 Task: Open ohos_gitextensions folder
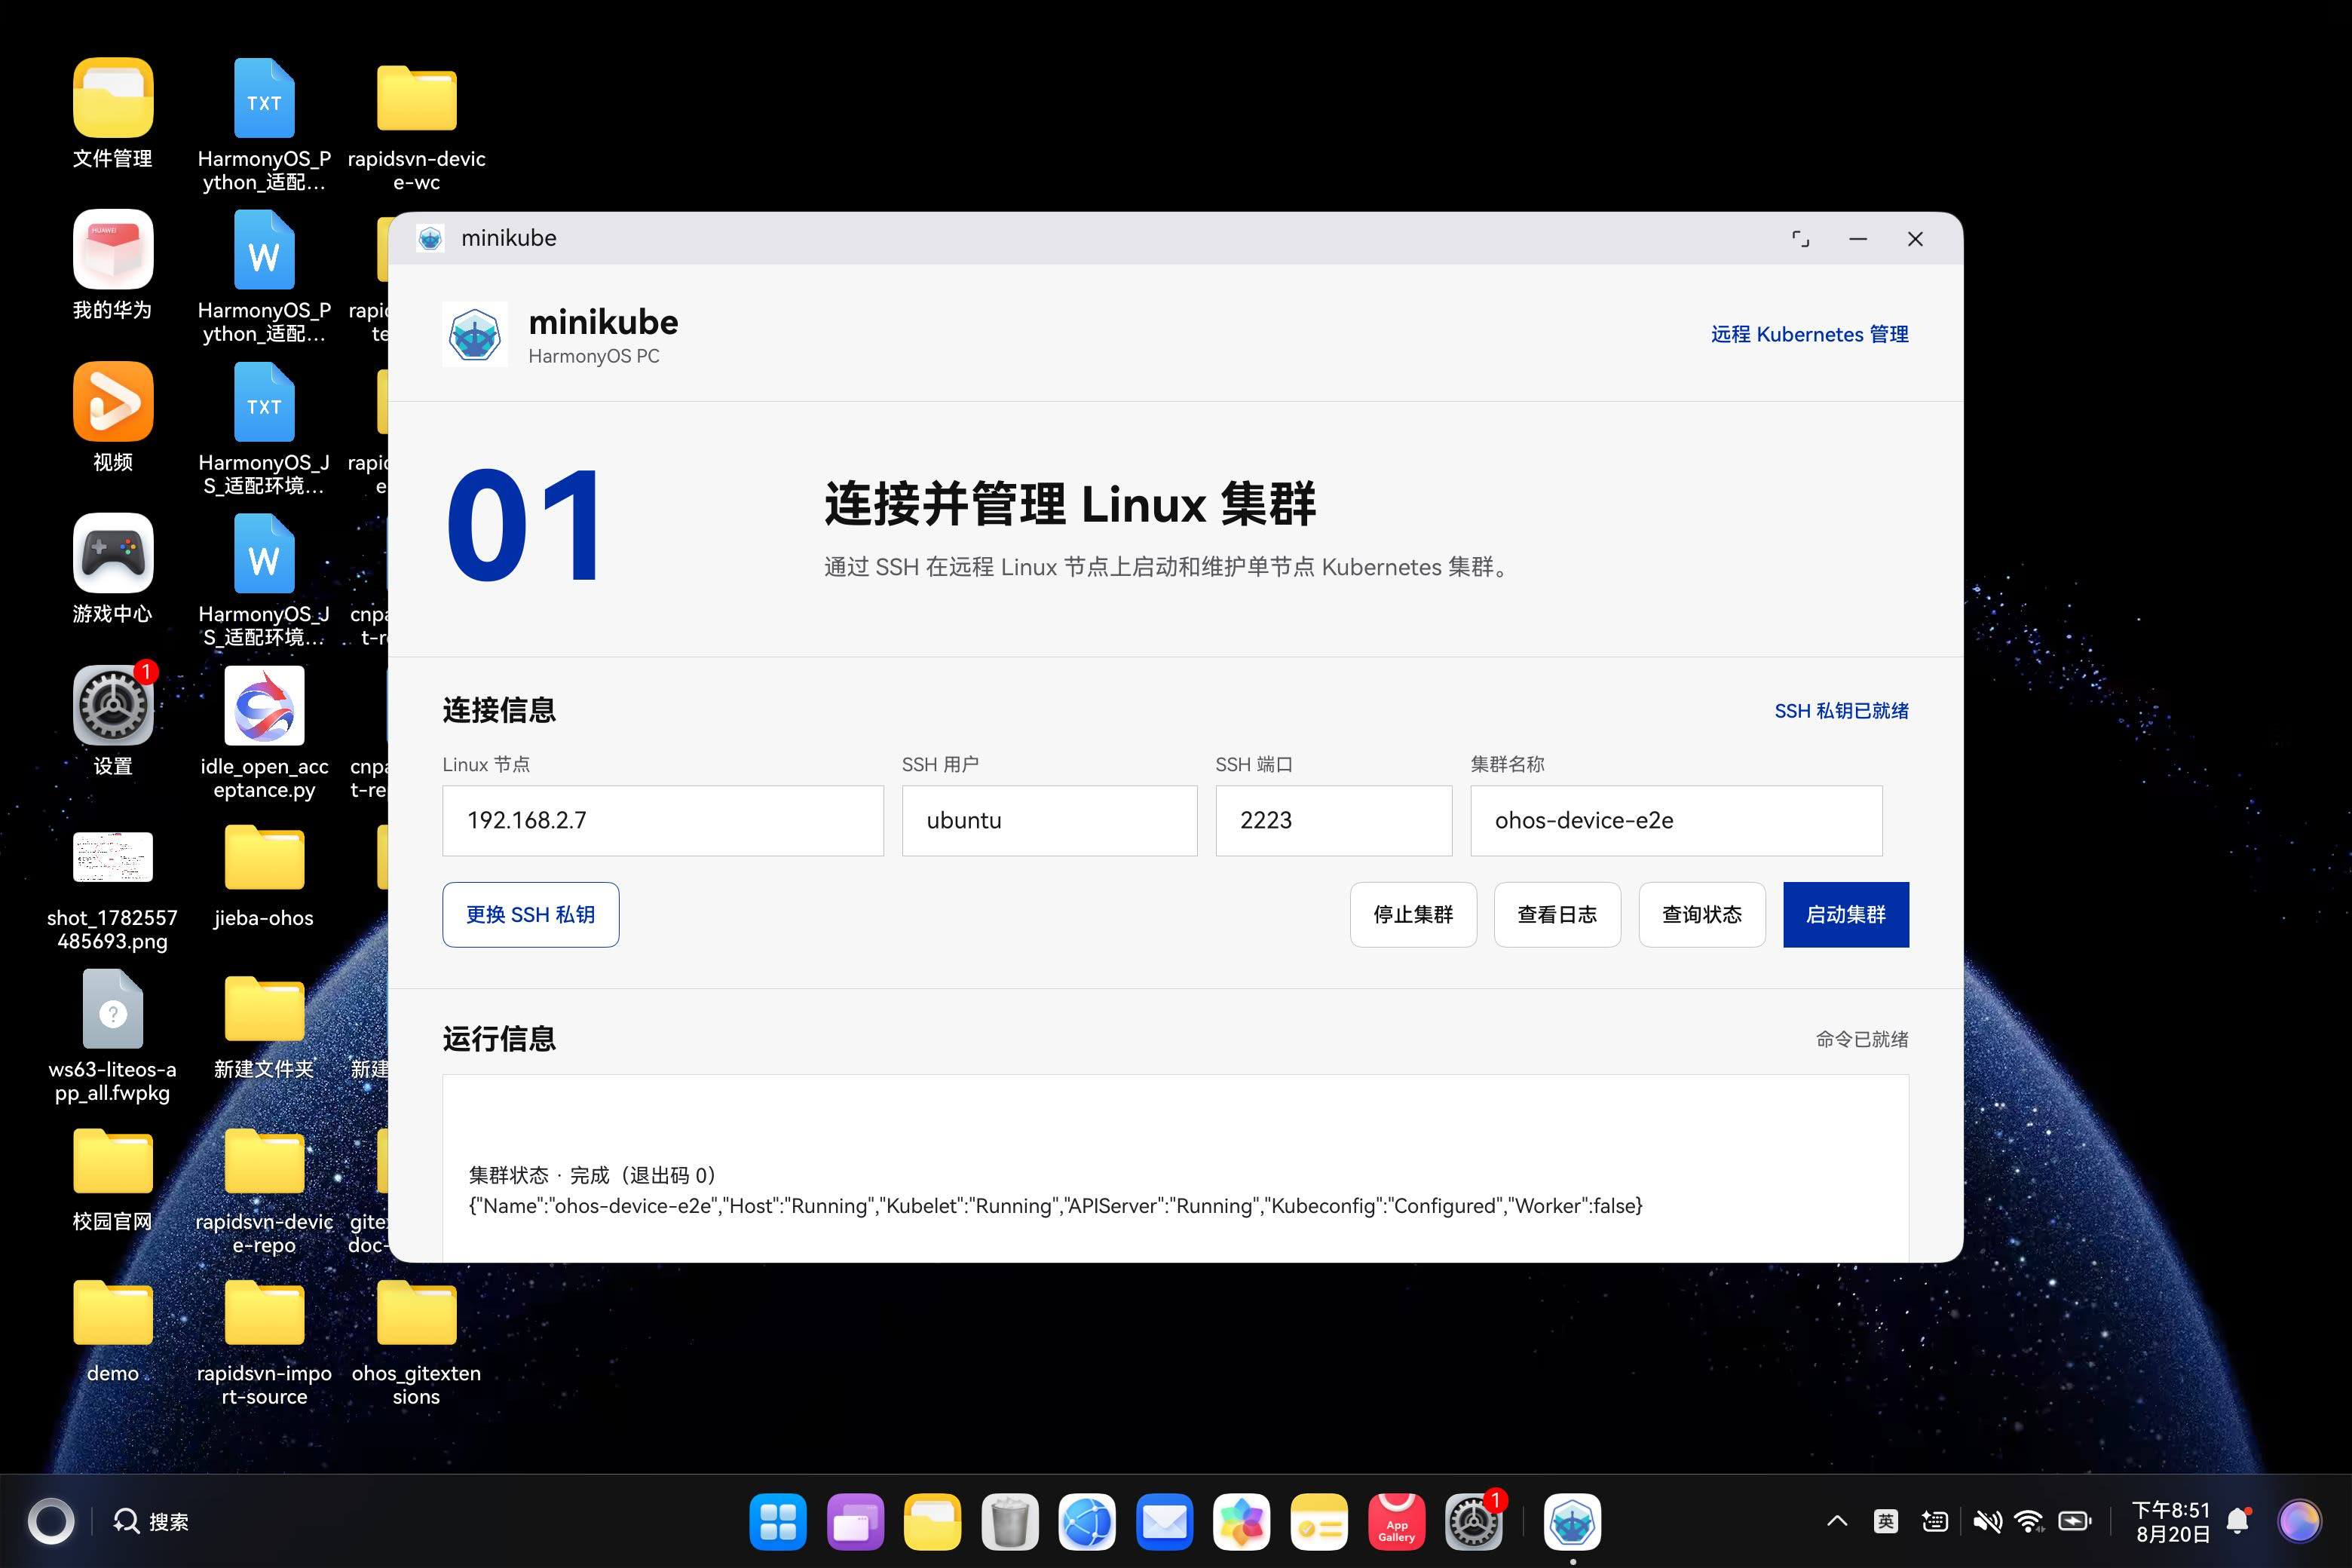[416, 1312]
